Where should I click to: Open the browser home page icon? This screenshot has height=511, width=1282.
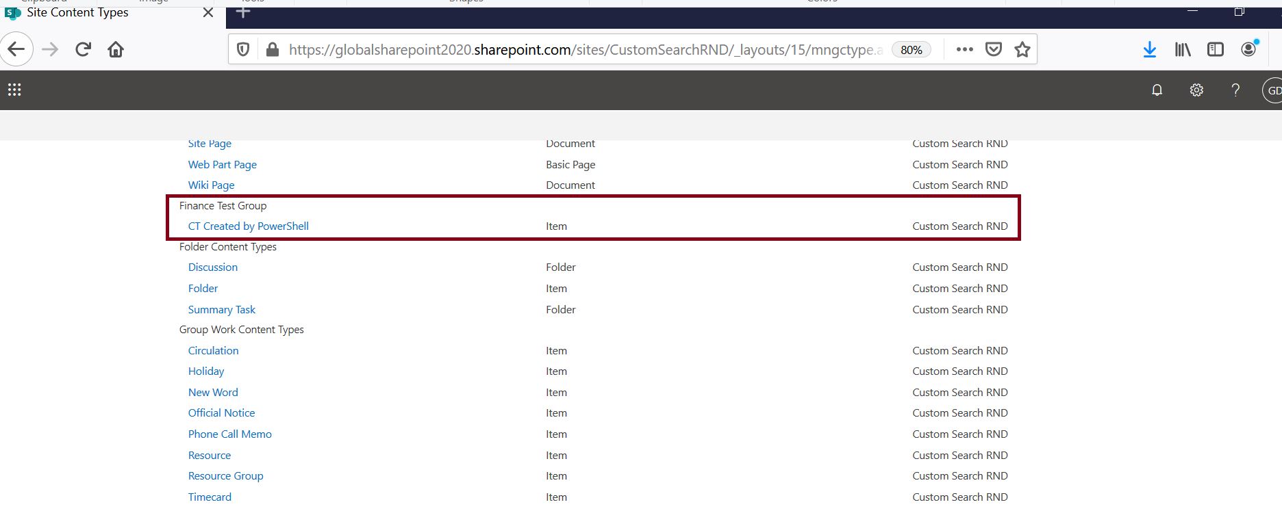[x=116, y=49]
